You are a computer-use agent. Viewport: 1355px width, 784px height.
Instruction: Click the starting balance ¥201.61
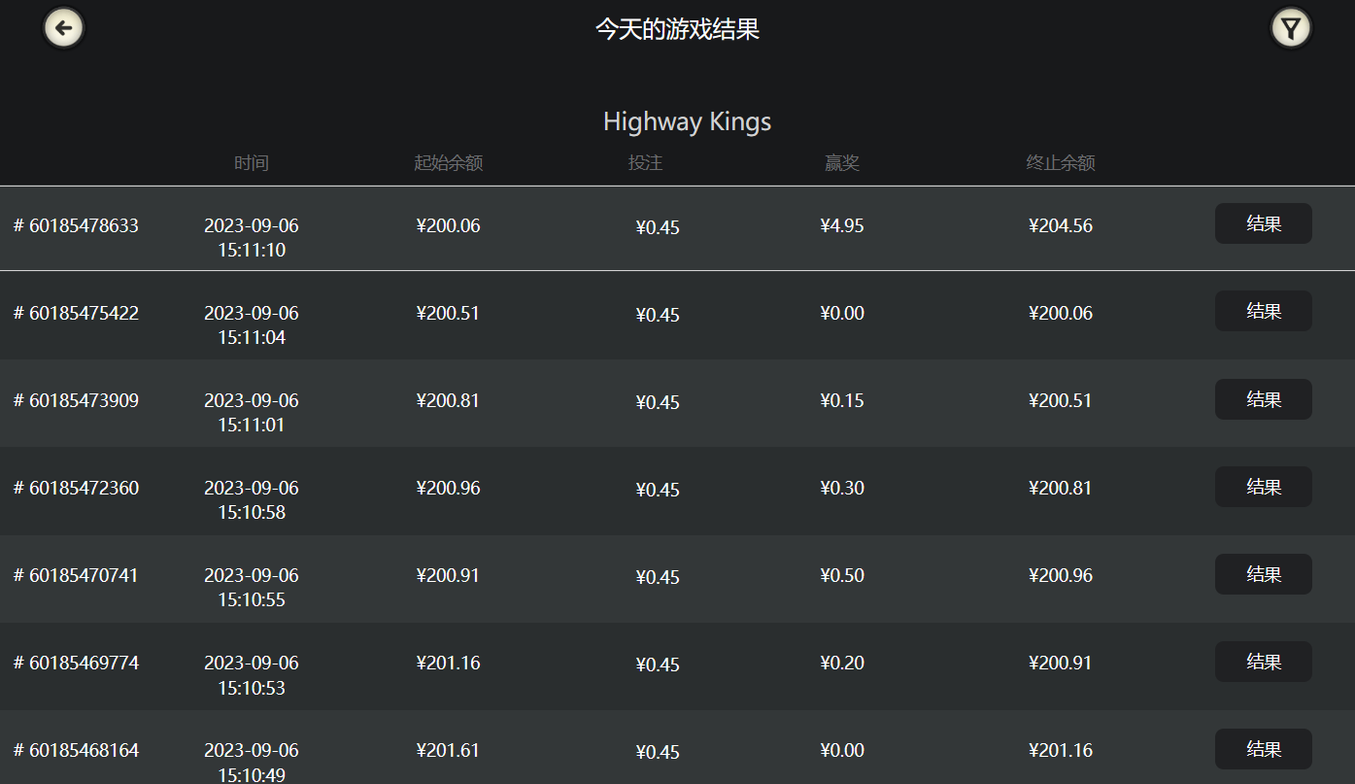point(448,751)
